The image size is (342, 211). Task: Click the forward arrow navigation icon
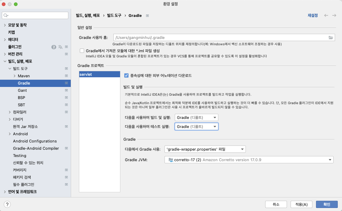point(334,15)
